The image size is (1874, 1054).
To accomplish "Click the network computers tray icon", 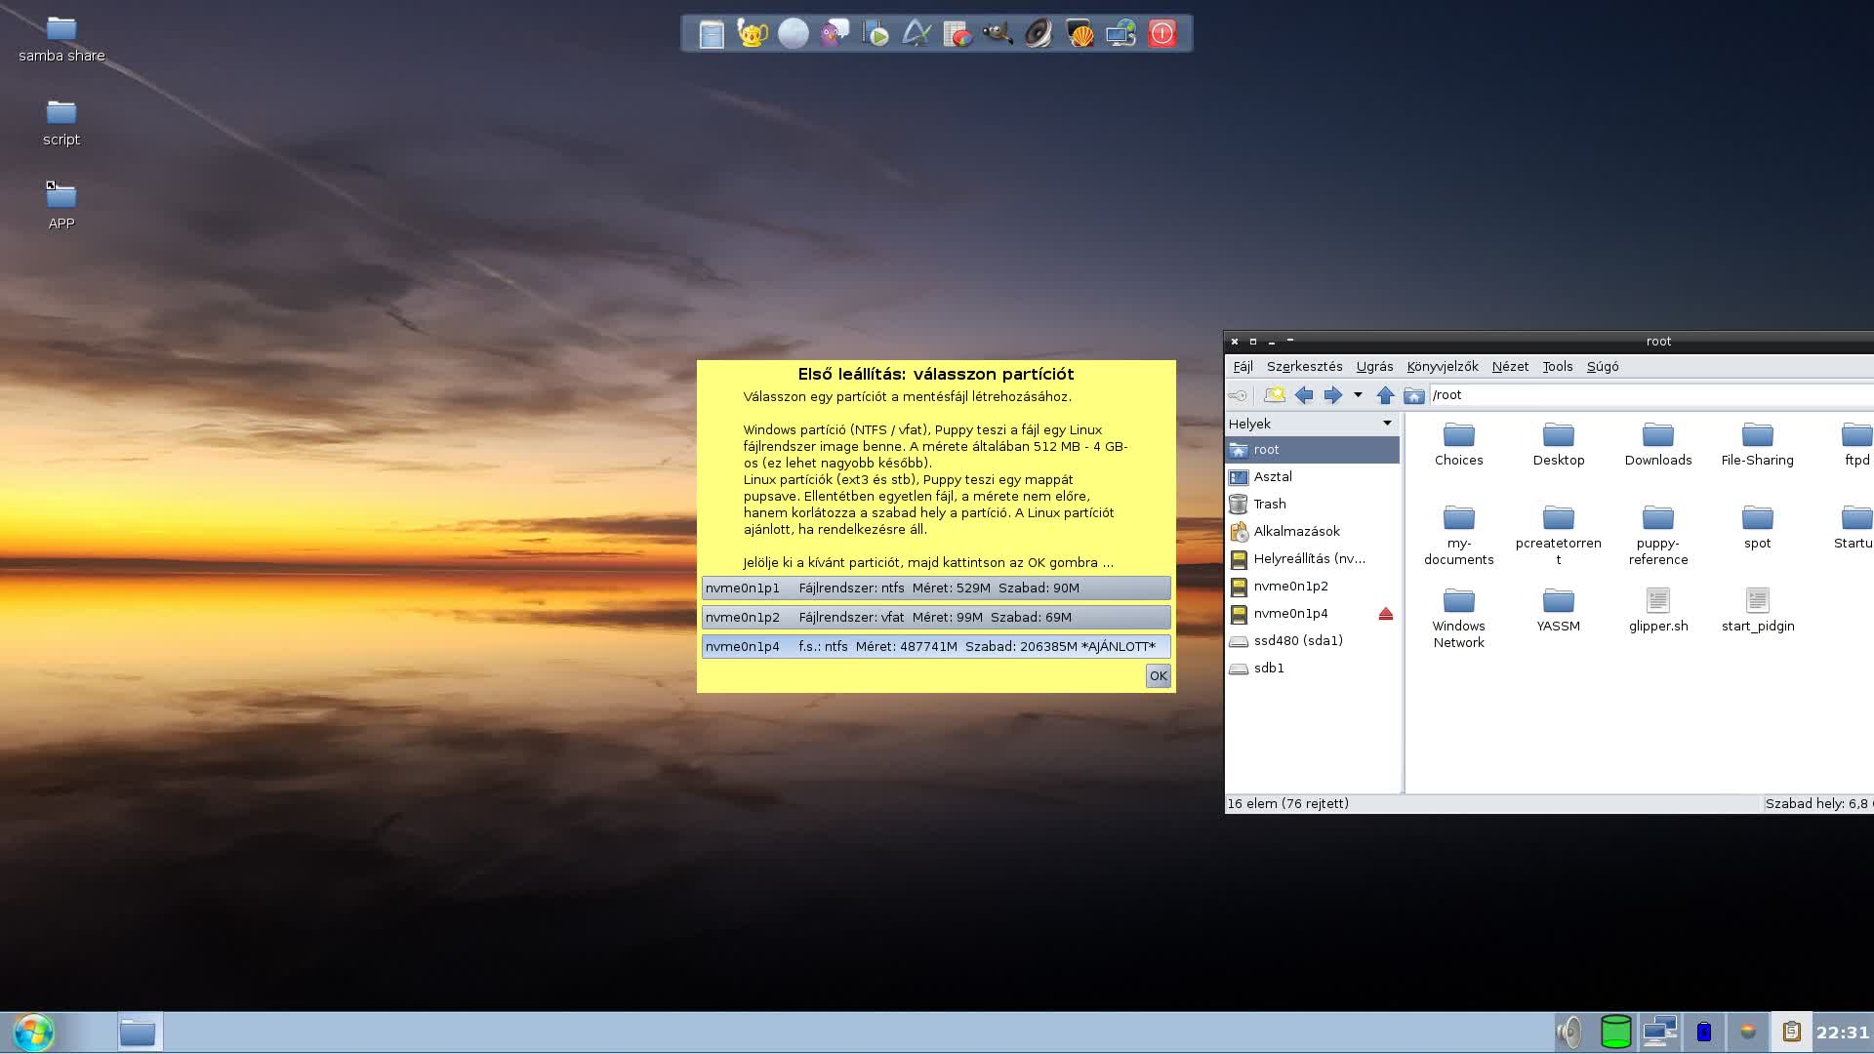I will coord(1659,1032).
